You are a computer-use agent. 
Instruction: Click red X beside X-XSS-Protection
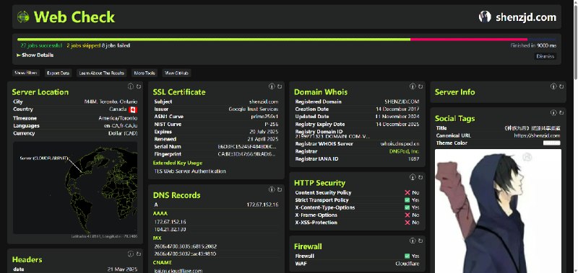407,223
